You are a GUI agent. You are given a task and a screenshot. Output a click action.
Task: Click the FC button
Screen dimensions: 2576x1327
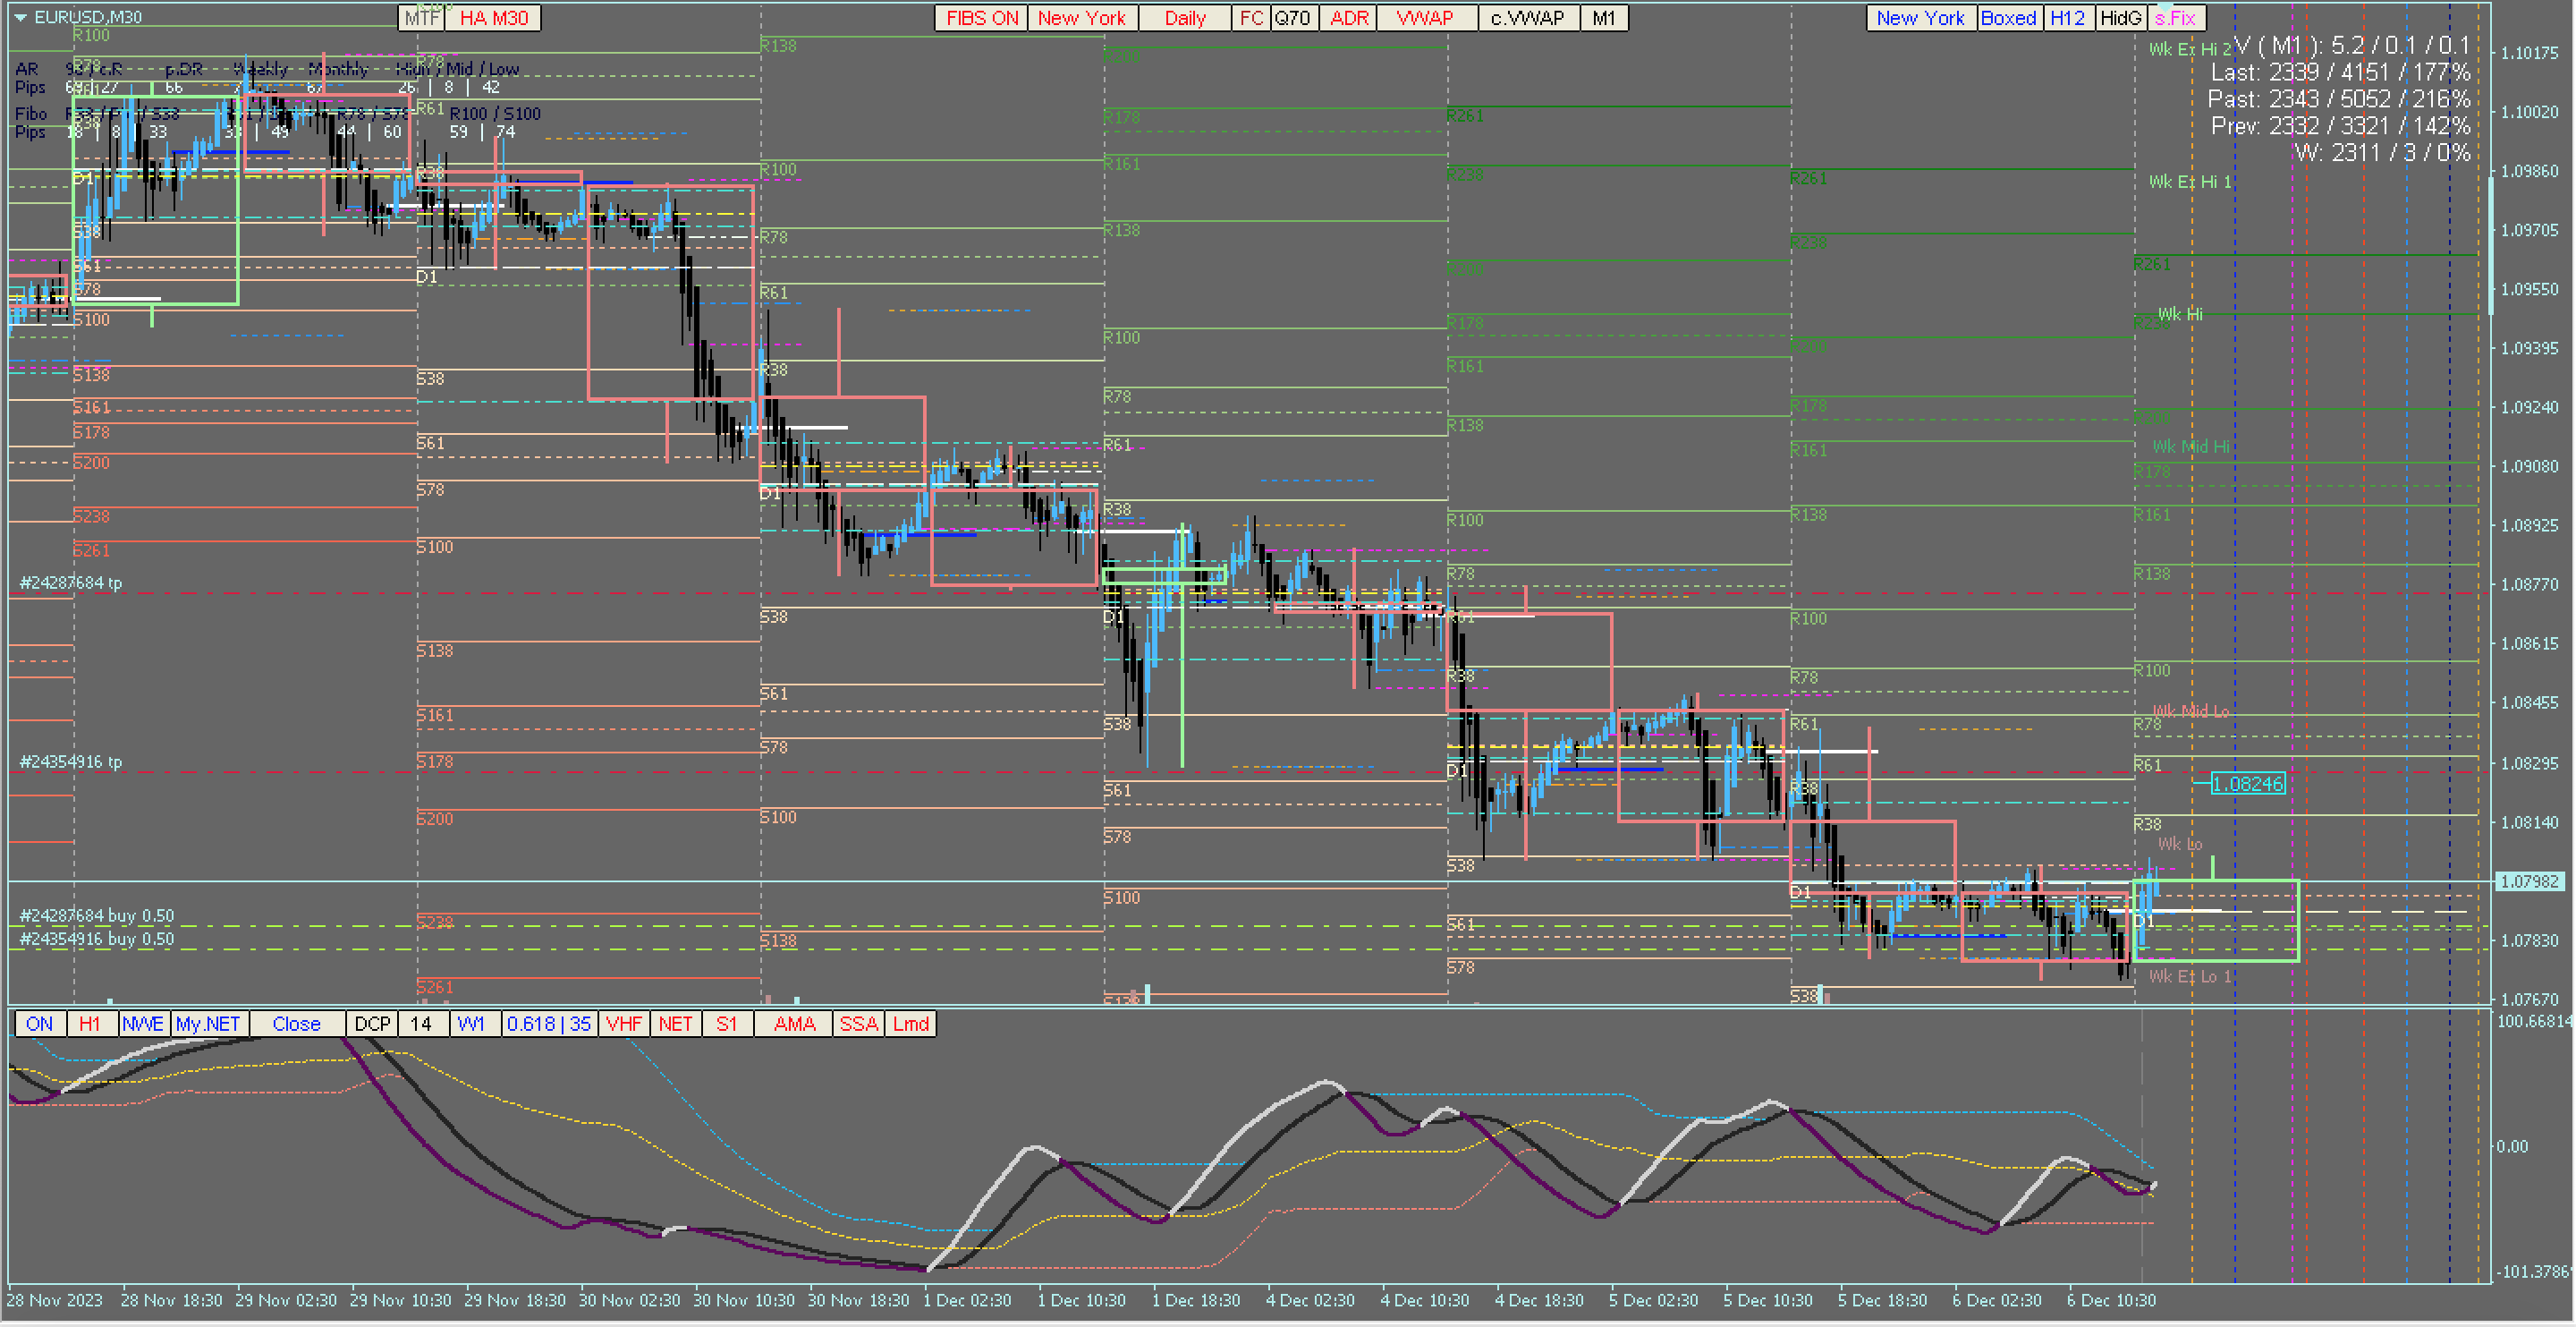tap(1251, 18)
